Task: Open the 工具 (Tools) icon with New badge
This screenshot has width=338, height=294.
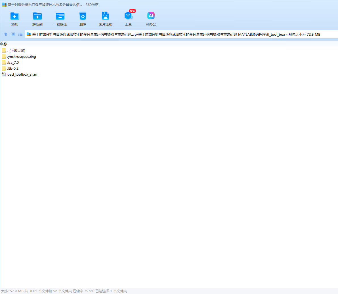Action: click(x=128, y=16)
